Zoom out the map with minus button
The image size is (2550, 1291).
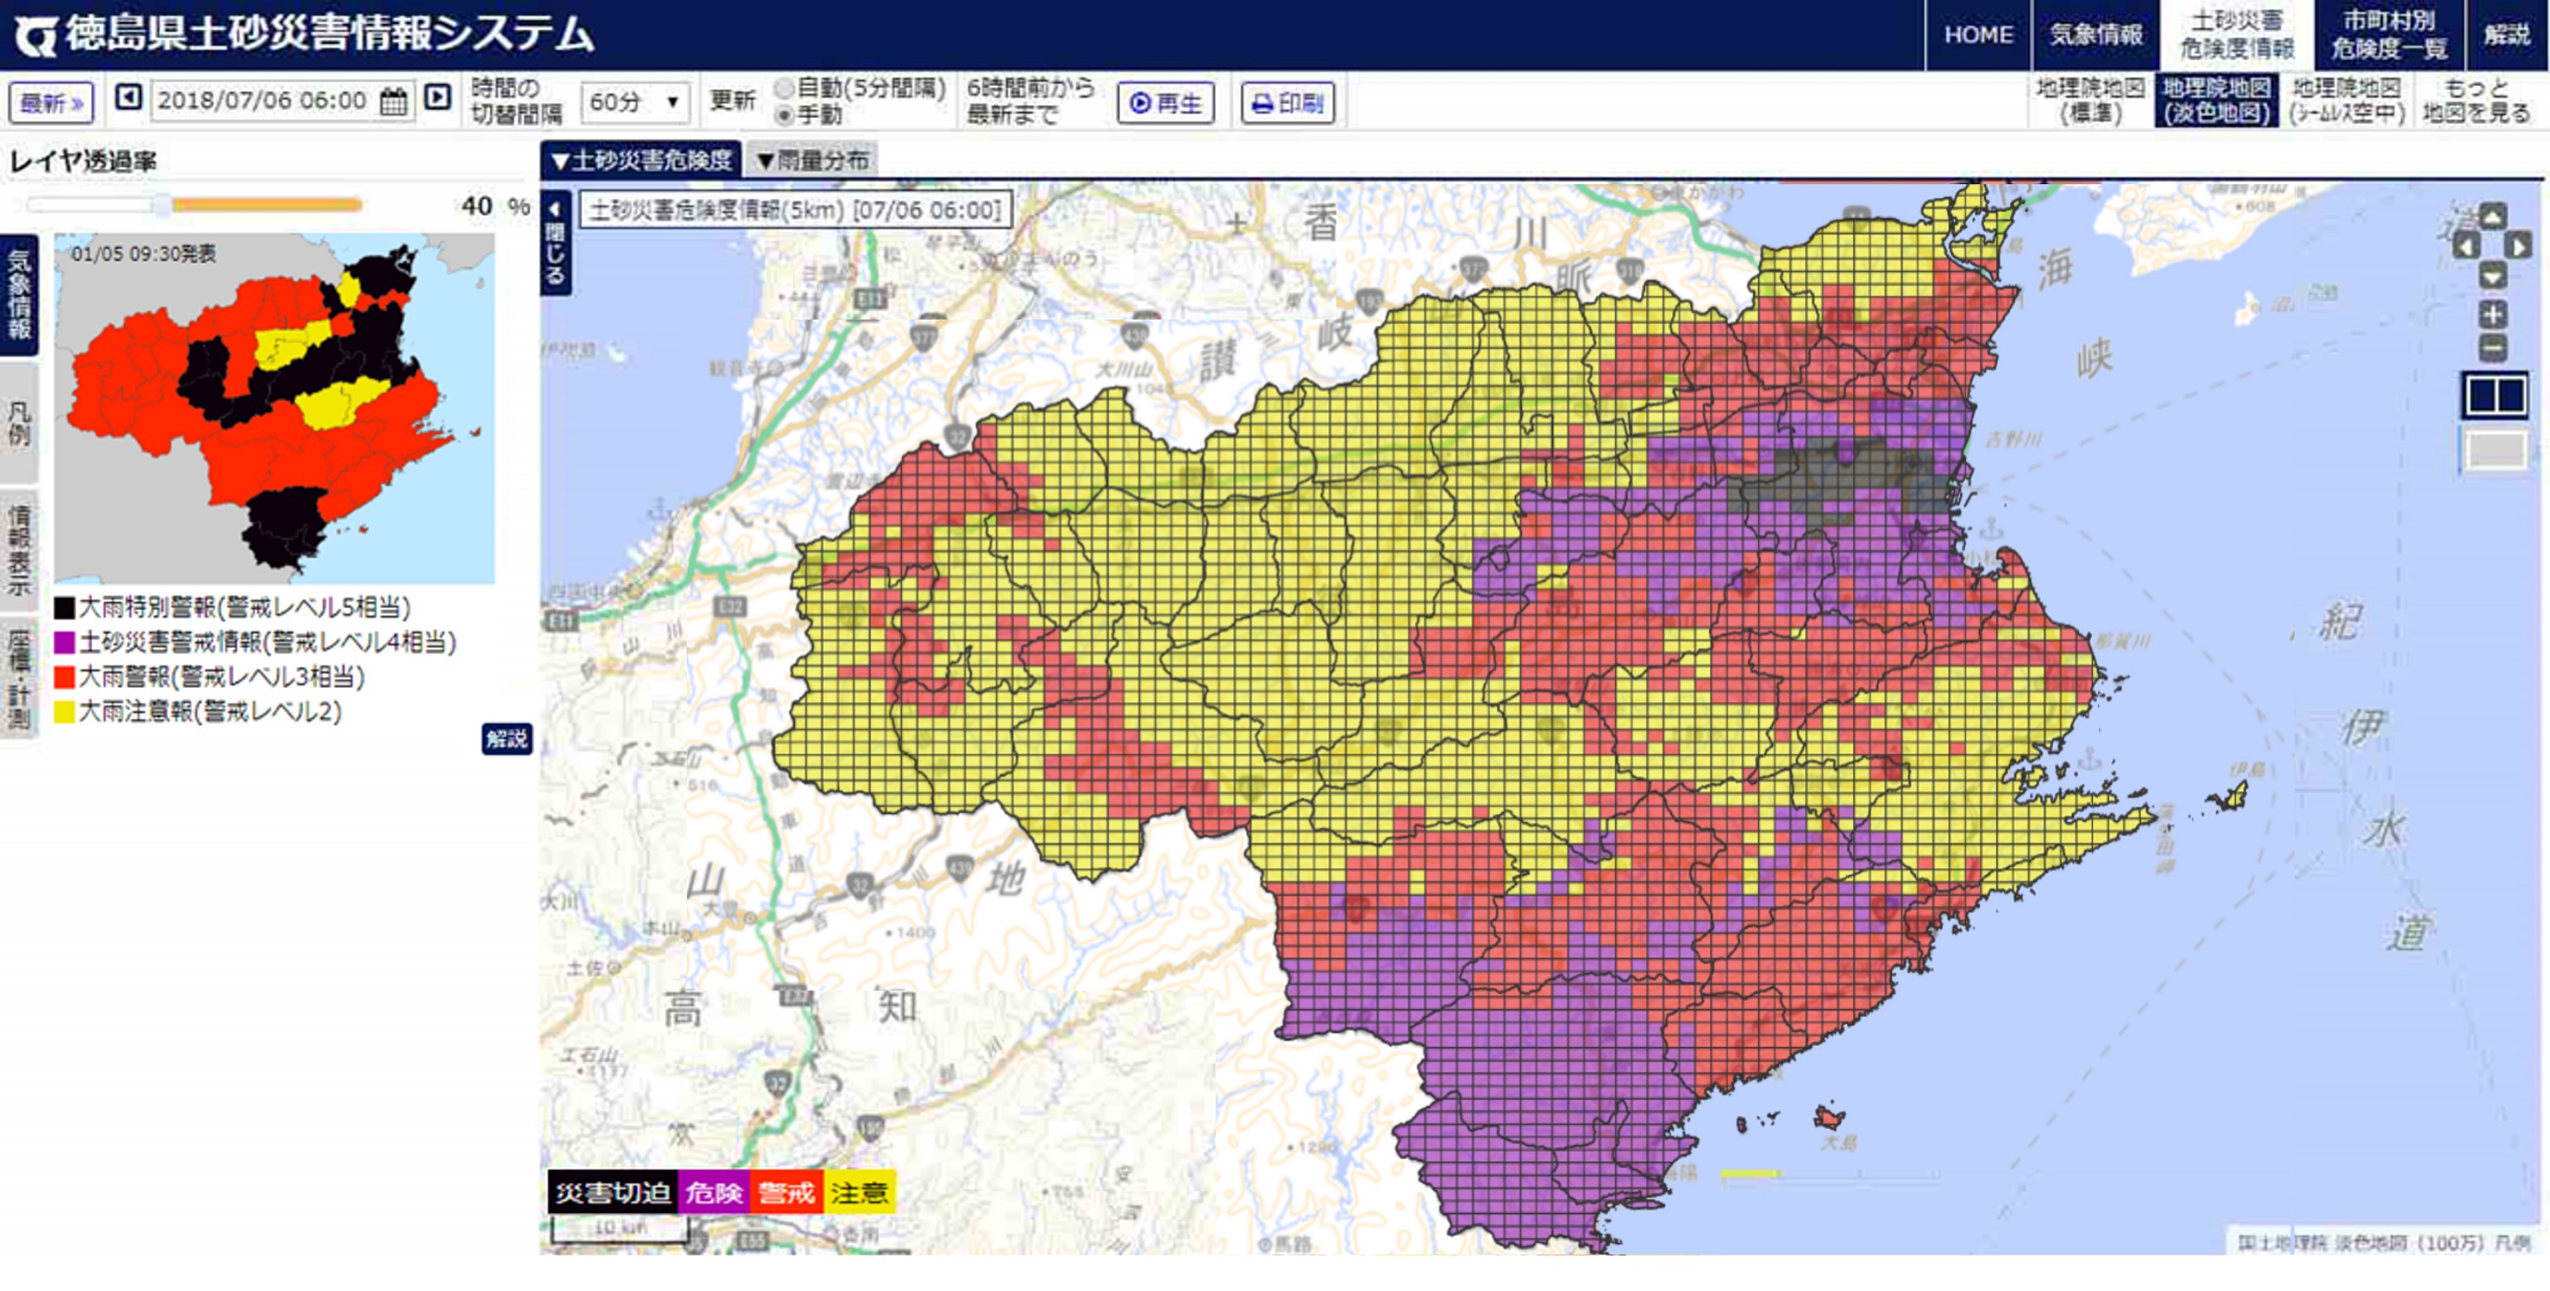click(2492, 348)
